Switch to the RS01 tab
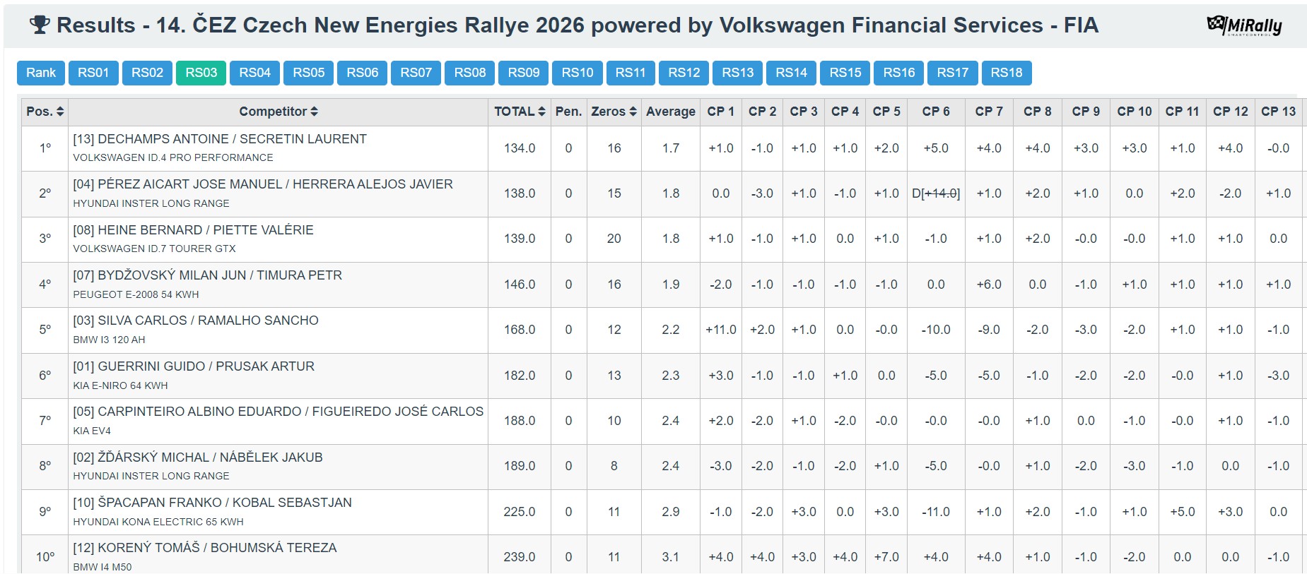Viewport: 1307px width, 574px height. coord(93,73)
